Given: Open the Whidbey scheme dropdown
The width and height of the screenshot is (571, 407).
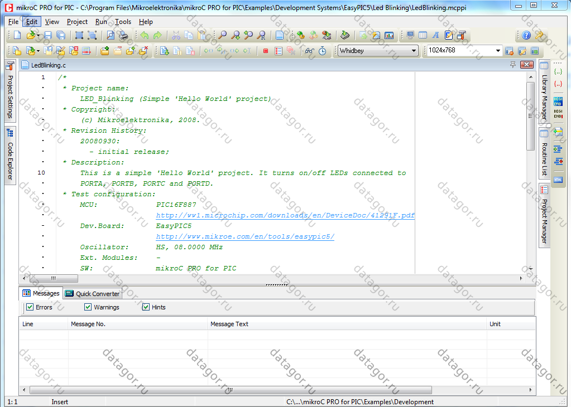Looking at the screenshot, I should [414, 51].
